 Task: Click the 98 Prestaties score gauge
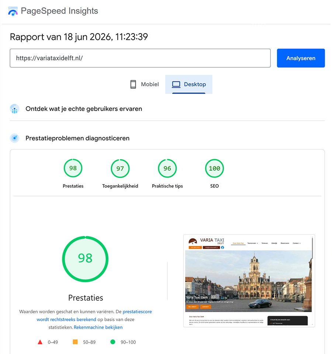(73, 168)
